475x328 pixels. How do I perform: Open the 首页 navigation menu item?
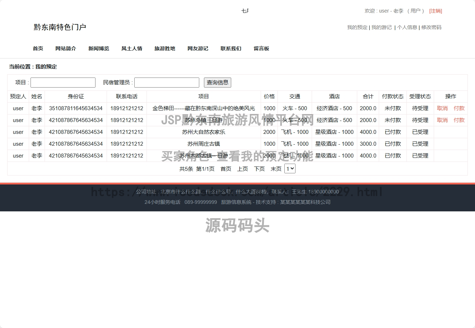(x=38, y=48)
